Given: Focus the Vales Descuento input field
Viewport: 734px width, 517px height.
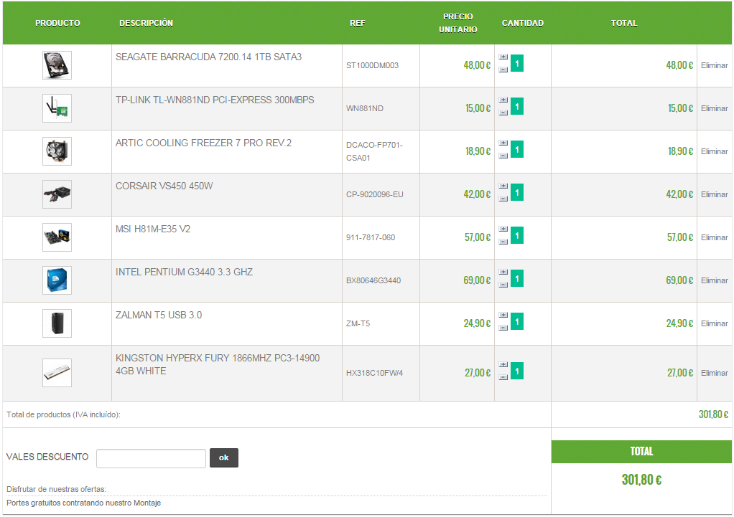Looking at the screenshot, I should pos(152,459).
